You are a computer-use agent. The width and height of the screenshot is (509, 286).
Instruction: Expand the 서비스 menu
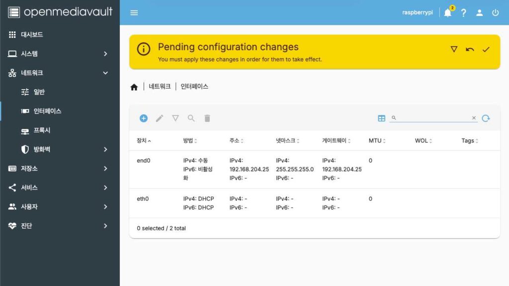(60, 188)
